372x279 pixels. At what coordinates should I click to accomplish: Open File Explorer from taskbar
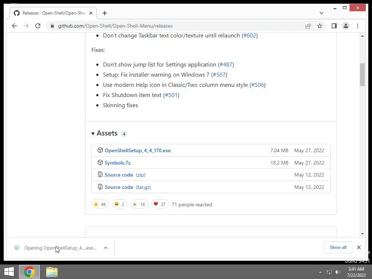tap(52, 272)
